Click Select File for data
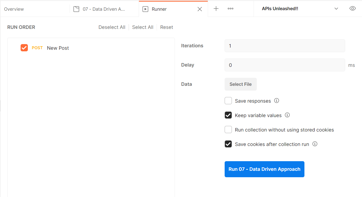The image size is (362, 197). pyautogui.click(x=240, y=84)
